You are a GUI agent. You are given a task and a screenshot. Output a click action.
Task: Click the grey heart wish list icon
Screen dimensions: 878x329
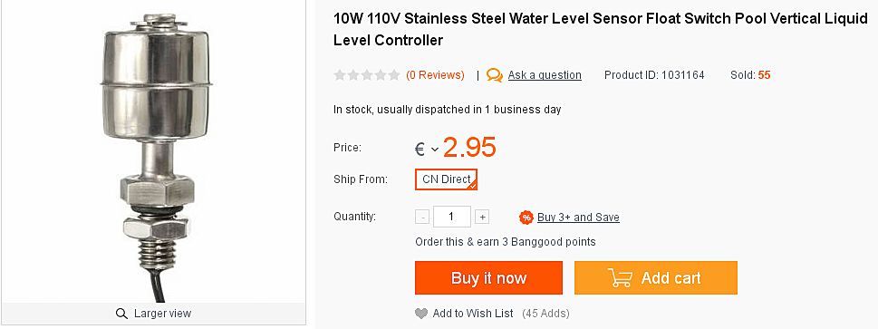click(x=421, y=314)
